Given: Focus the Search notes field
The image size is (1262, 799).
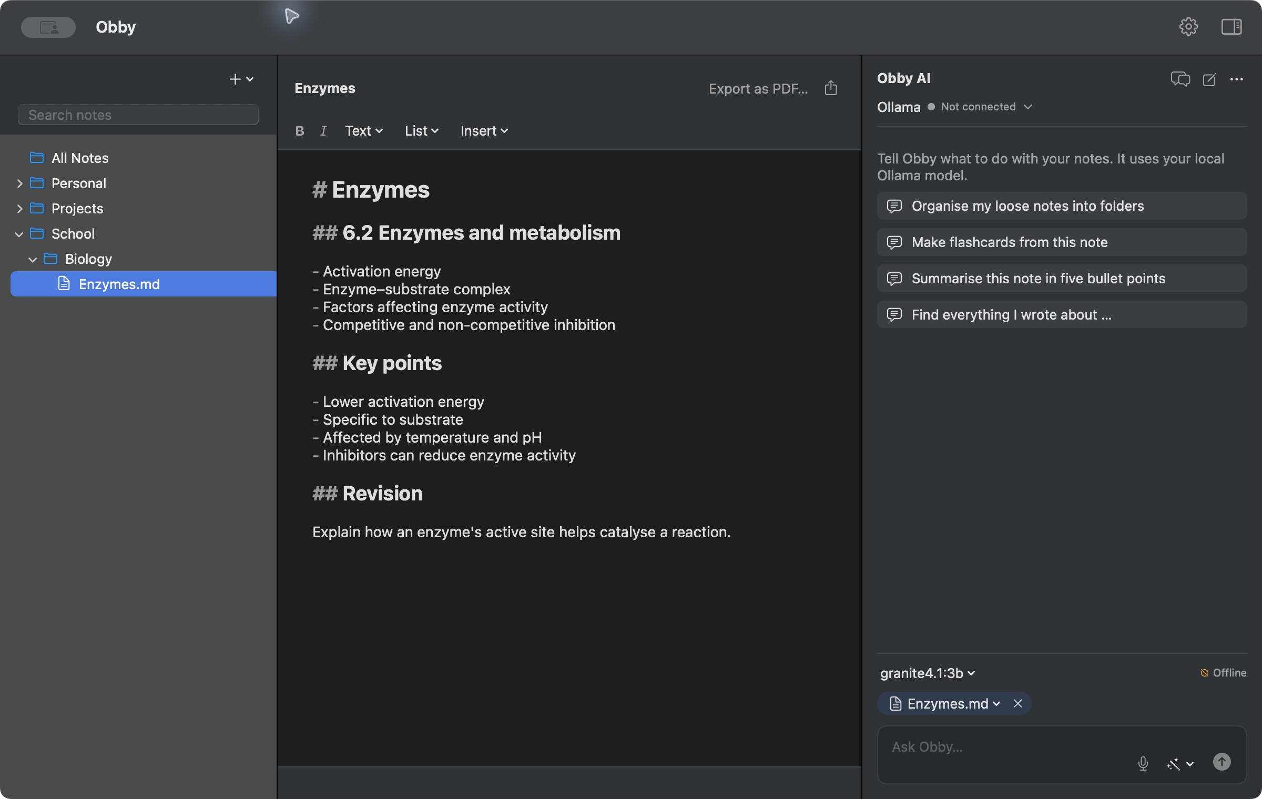Looking at the screenshot, I should coord(138,115).
